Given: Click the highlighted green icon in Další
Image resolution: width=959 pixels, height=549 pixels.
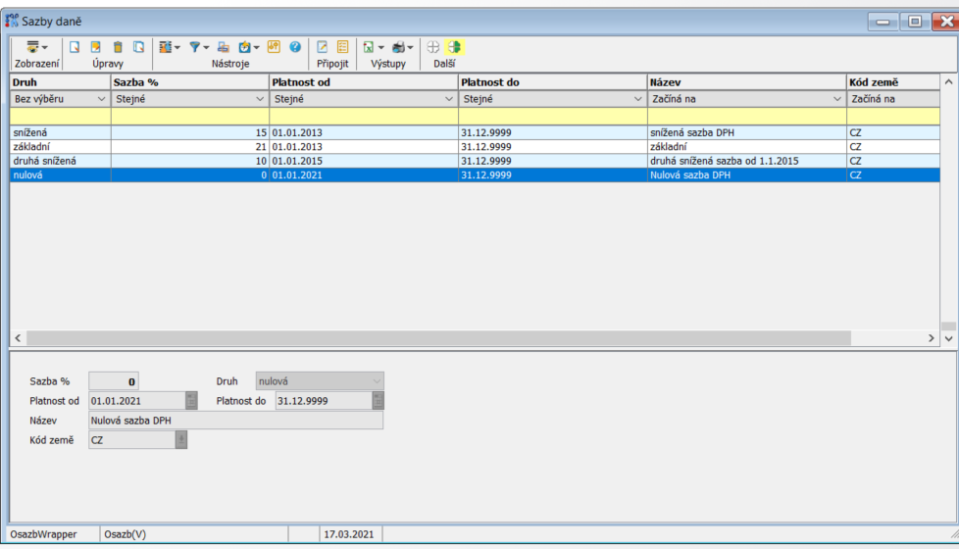Looking at the screenshot, I should pyautogui.click(x=455, y=47).
